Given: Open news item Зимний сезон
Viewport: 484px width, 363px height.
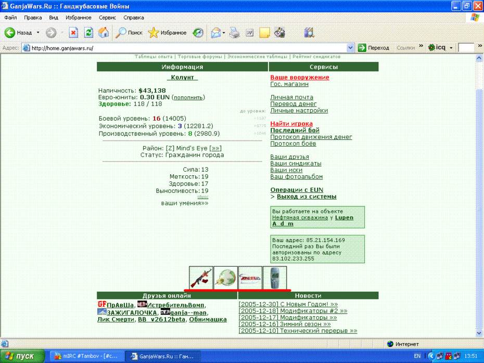Looking at the screenshot, I should pyautogui.click(x=285, y=324).
